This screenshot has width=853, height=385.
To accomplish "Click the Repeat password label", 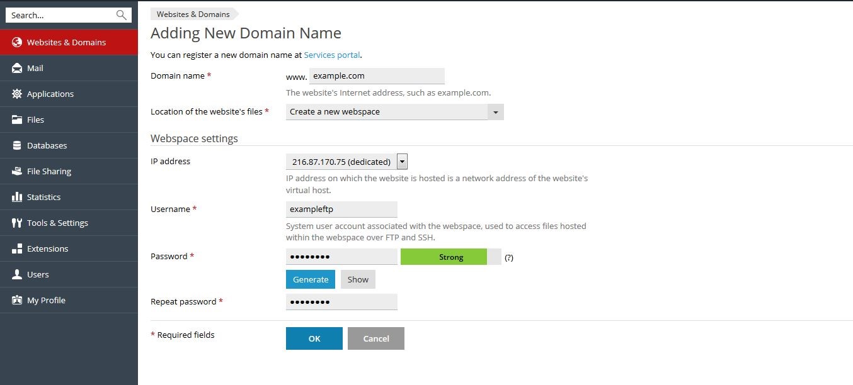I will (x=187, y=301).
